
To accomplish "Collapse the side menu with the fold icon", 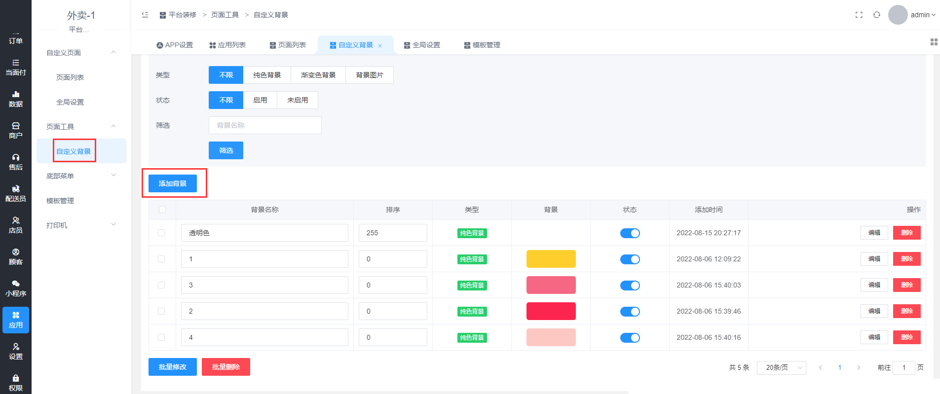I will pos(145,15).
